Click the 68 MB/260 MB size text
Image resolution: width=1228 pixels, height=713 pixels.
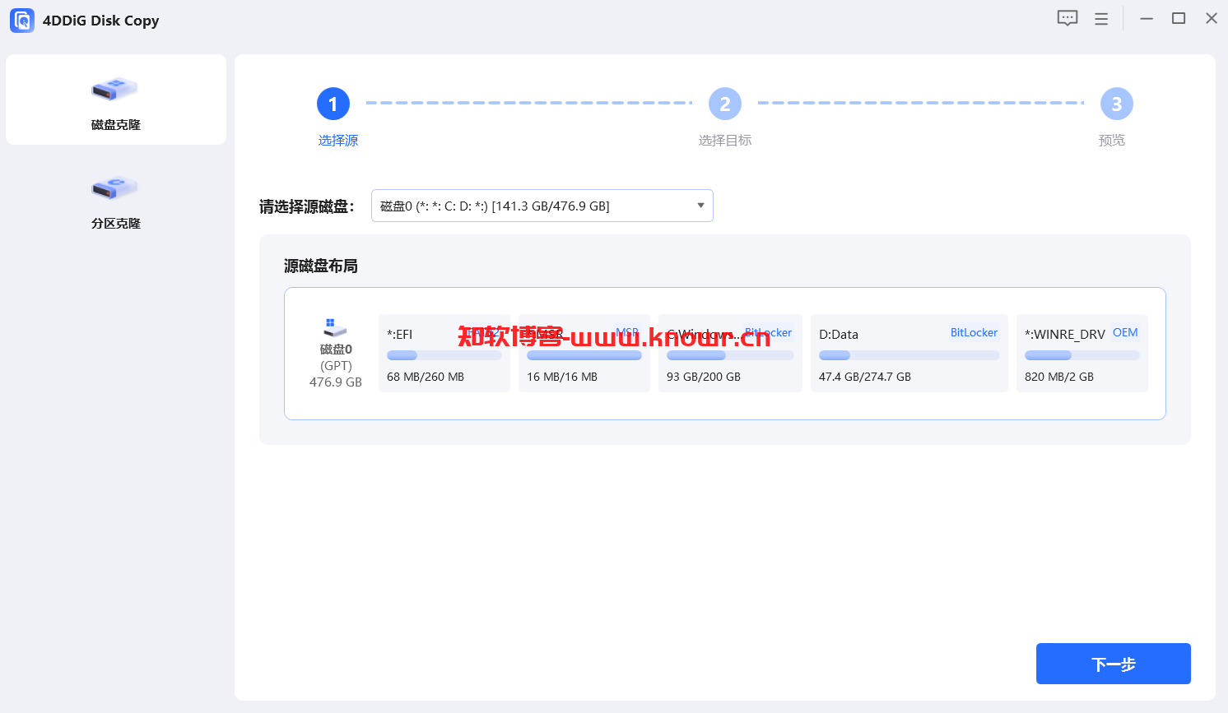pos(426,377)
